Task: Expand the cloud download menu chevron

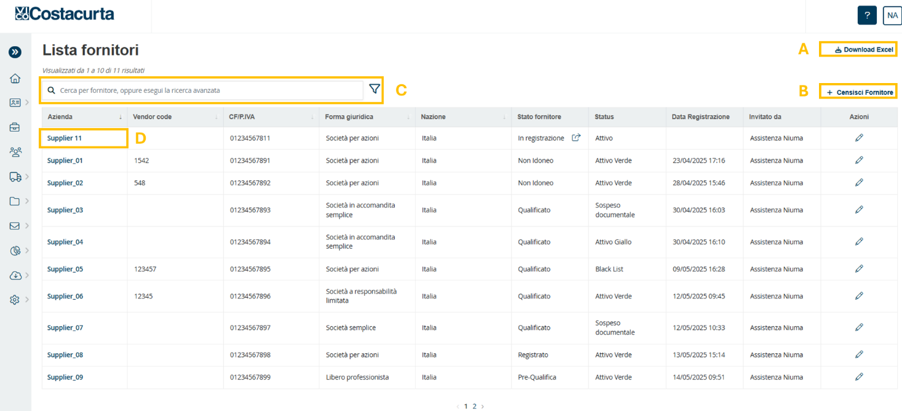Action: 27,275
